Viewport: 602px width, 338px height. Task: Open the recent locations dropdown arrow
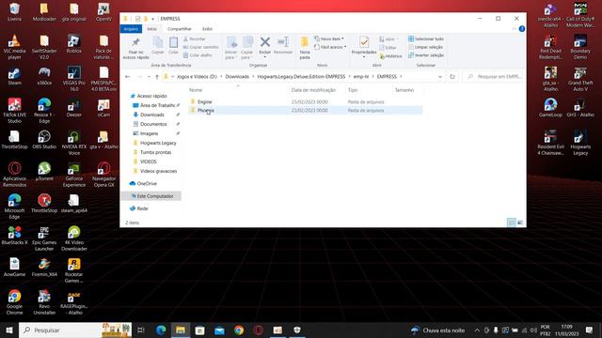click(x=149, y=77)
